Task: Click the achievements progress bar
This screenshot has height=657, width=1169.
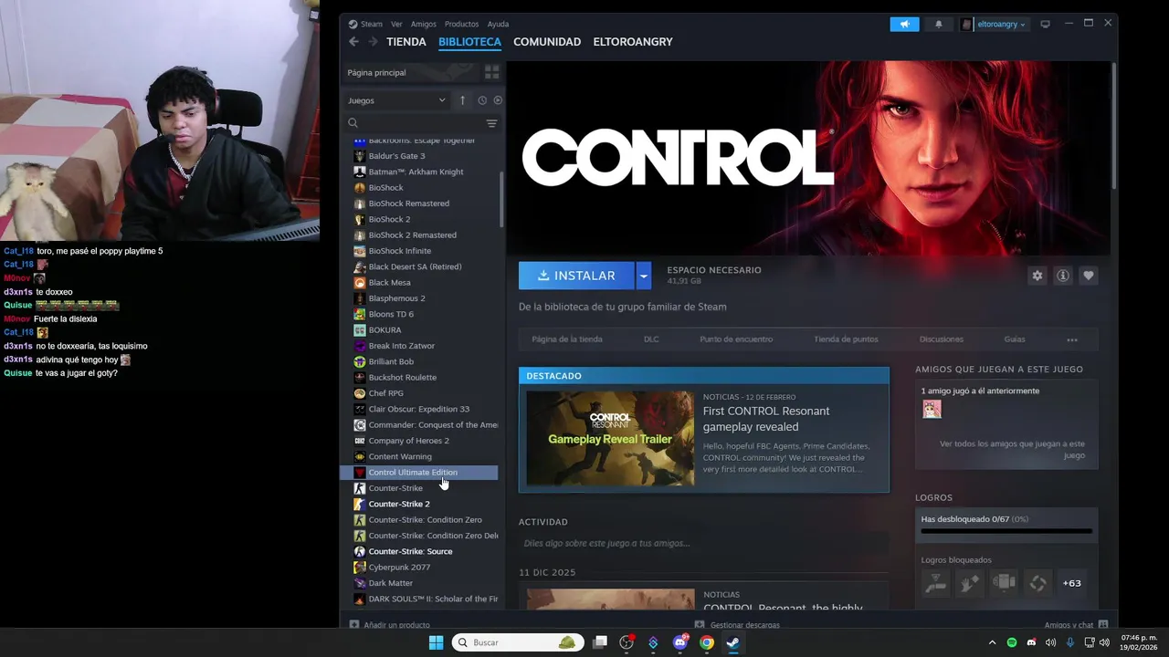Action: [x=1006, y=531]
